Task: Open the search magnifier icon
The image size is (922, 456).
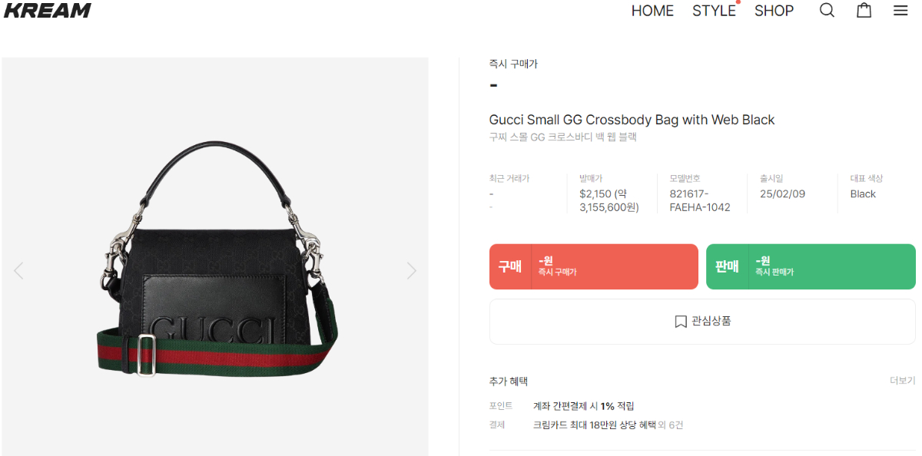Action: 827,11
